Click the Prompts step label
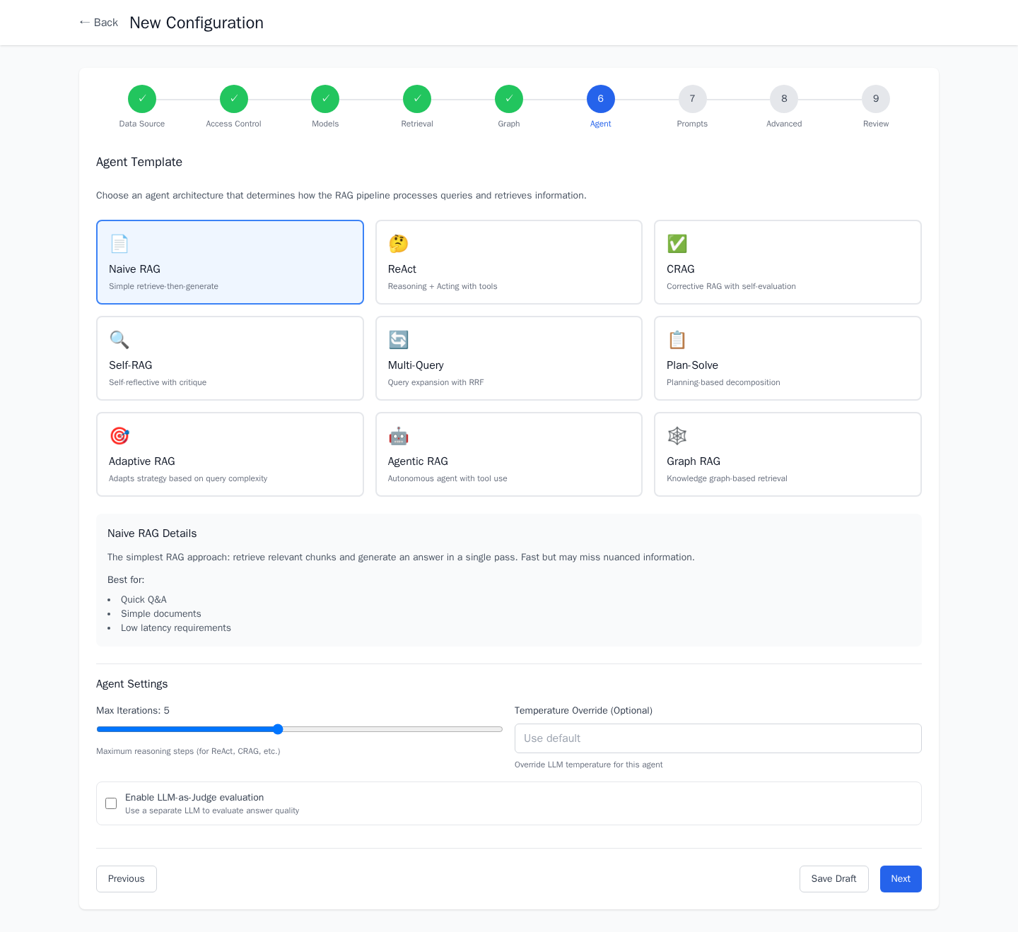This screenshot has height=932, width=1018. click(692, 124)
